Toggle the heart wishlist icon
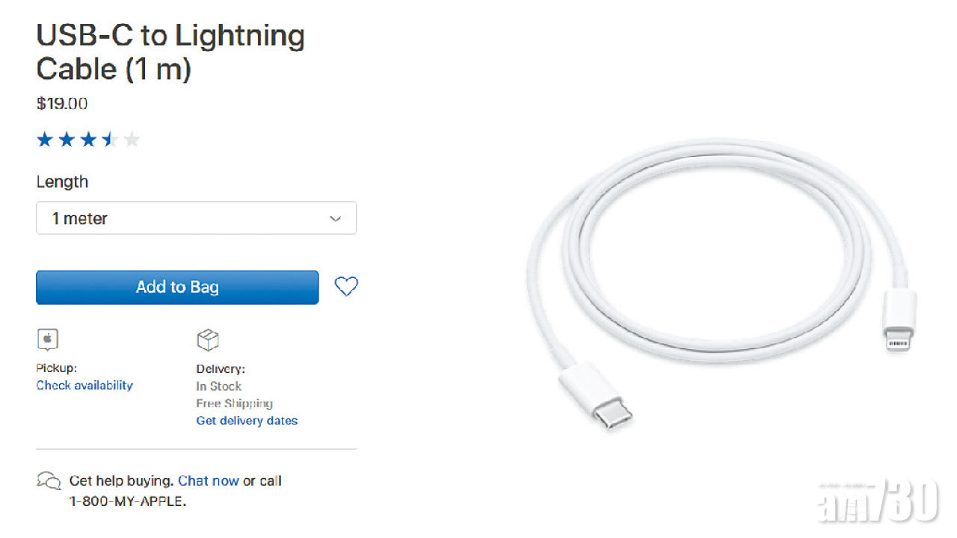The height and width of the screenshot is (538, 957). [x=345, y=286]
